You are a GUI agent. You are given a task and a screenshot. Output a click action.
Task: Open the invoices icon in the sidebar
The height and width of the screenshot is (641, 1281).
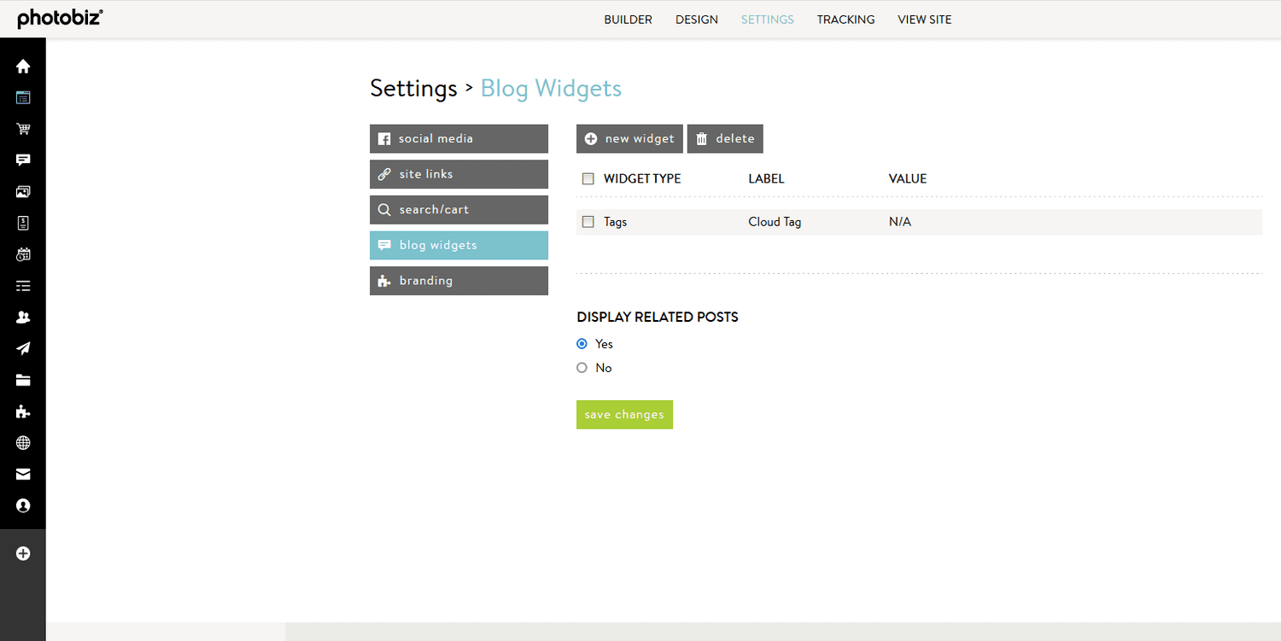[x=22, y=223]
